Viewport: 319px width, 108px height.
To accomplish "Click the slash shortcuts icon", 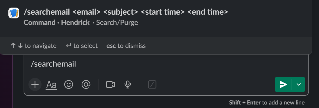I will 152,84.
